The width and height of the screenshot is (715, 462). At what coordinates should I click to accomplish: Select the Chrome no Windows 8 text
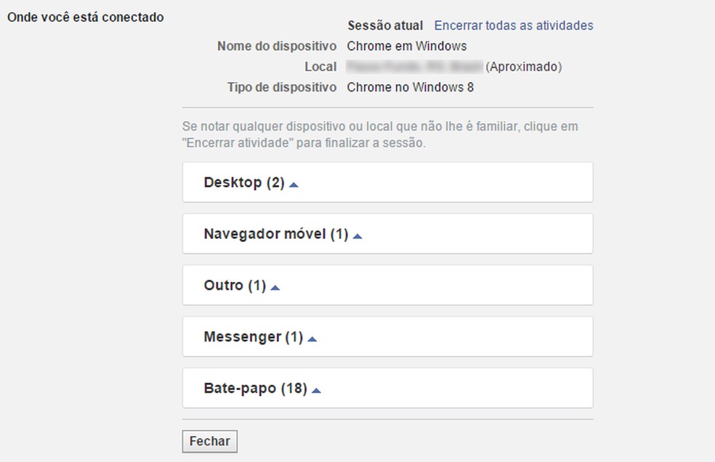(411, 88)
